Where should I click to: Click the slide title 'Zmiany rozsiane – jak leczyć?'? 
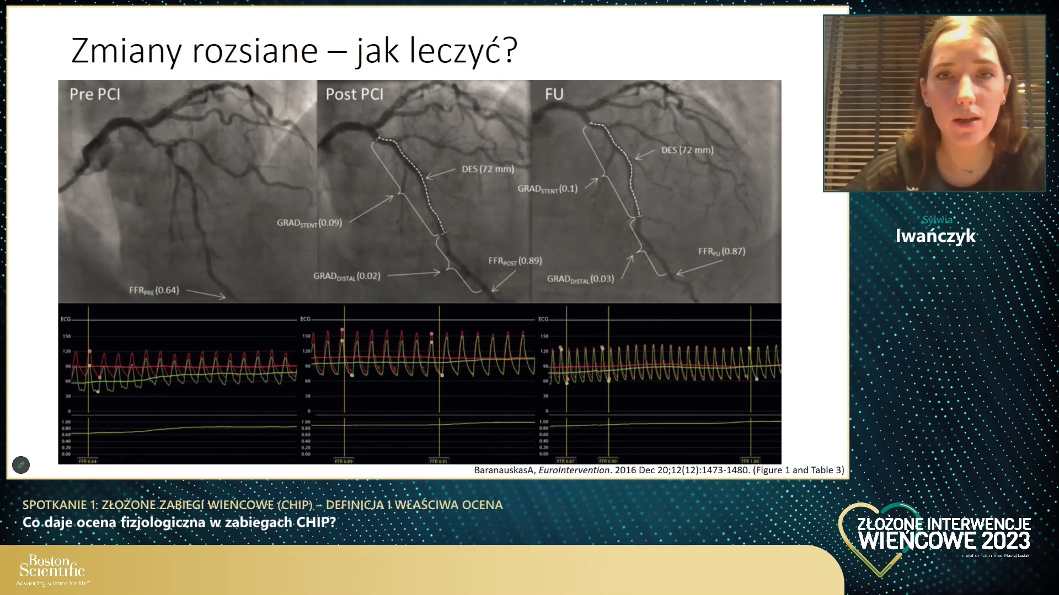pyautogui.click(x=294, y=51)
